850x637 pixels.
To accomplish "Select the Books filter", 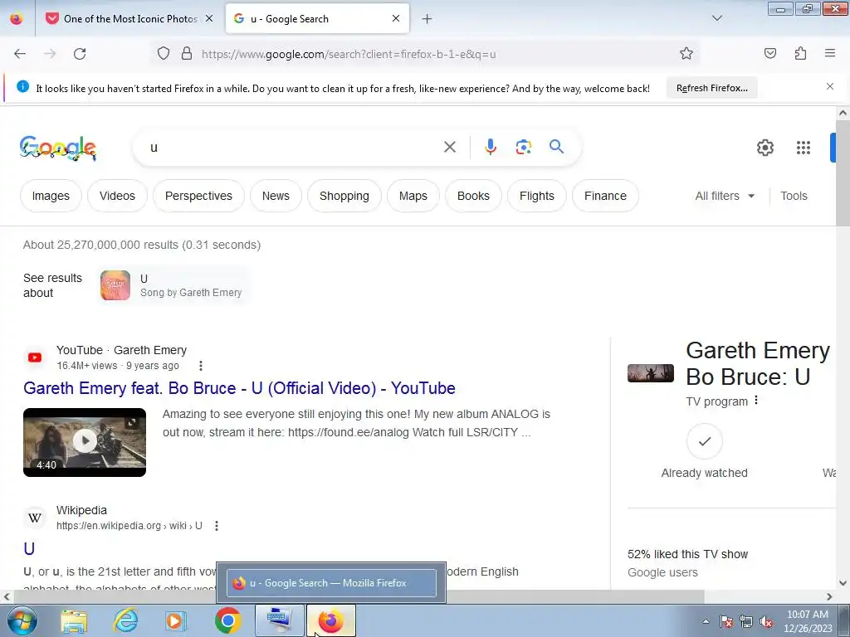I will (473, 196).
